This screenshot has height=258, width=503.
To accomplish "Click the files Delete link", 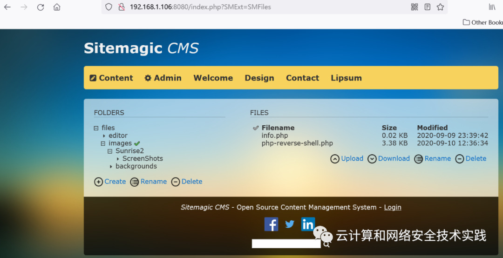I will click(476, 158).
